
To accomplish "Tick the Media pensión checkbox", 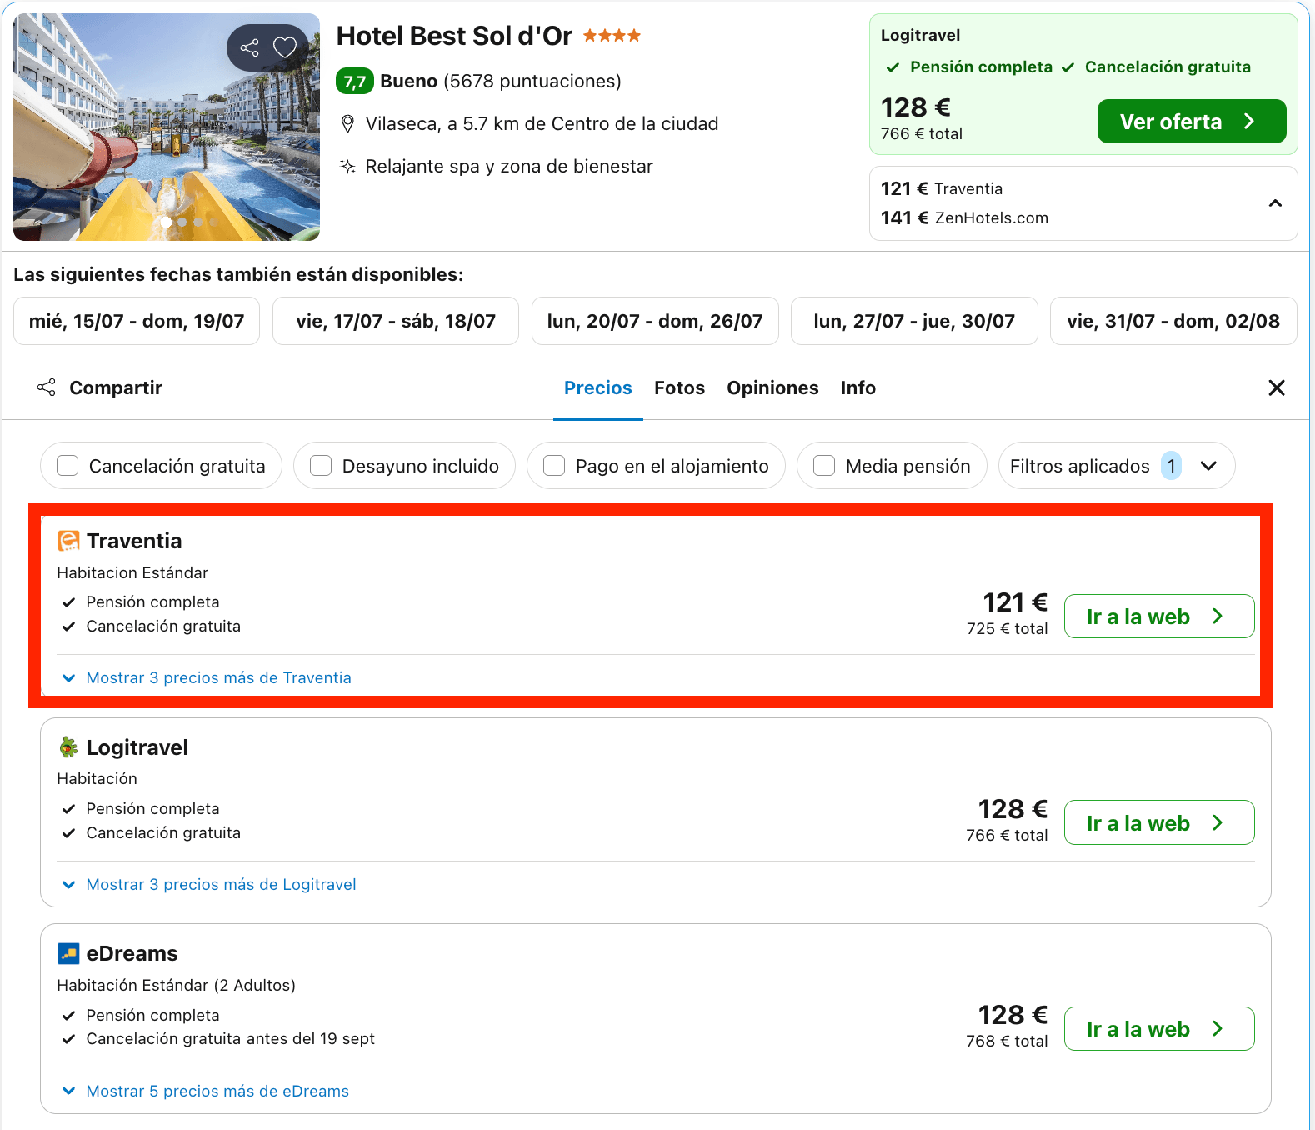I will (x=824, y=465).
